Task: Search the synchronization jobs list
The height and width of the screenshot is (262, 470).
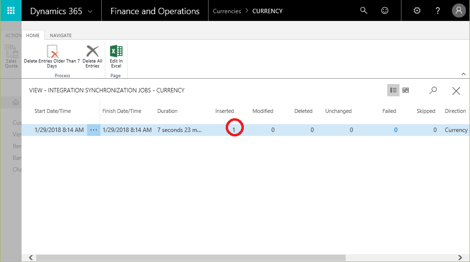Action: coord(433,90)
